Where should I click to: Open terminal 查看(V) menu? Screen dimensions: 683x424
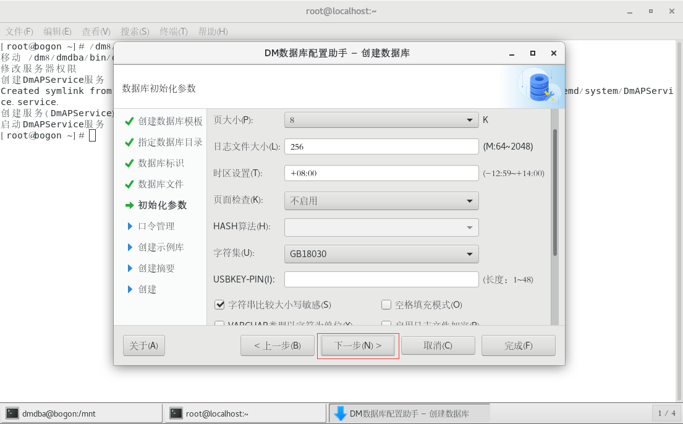coord(96,32)
